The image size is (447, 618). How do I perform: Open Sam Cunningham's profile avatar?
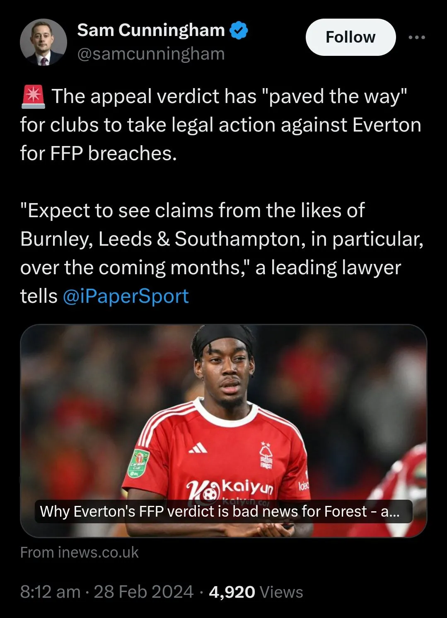pyautogui.click(x=43, y=42)
